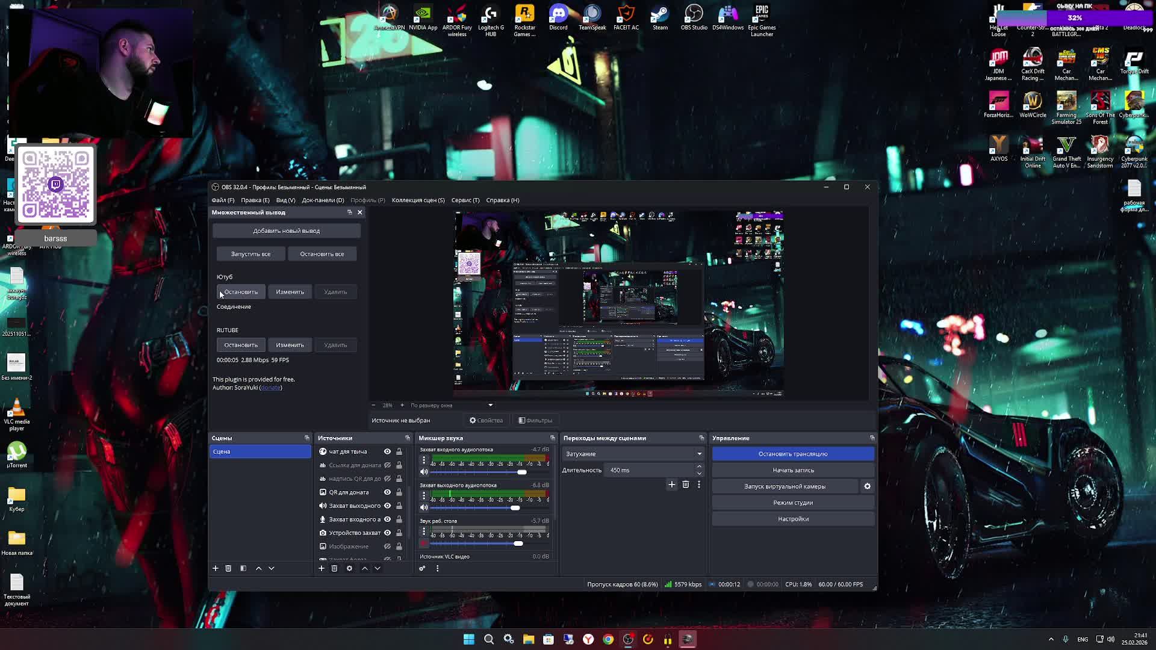Delete selected scene with trash icon
This screenshot has width=1156, height=650.
(228, 568)
